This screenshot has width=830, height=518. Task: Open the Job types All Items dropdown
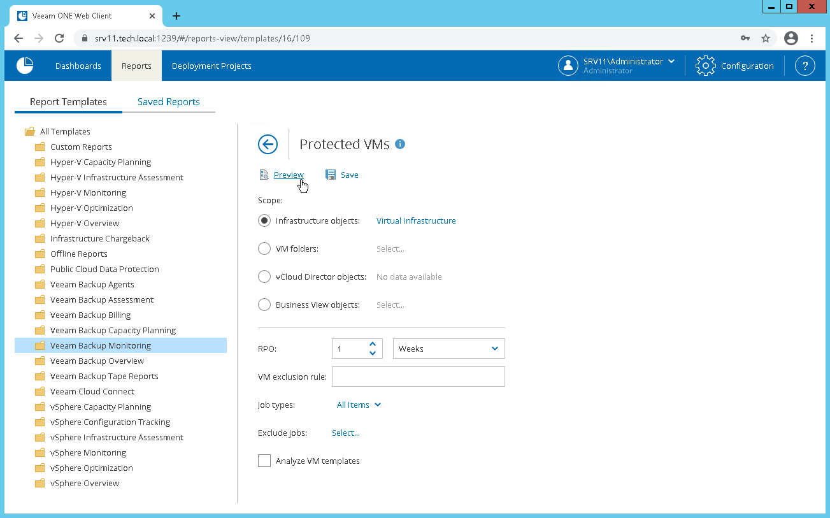pyautogui.click(x=359, y=405)
